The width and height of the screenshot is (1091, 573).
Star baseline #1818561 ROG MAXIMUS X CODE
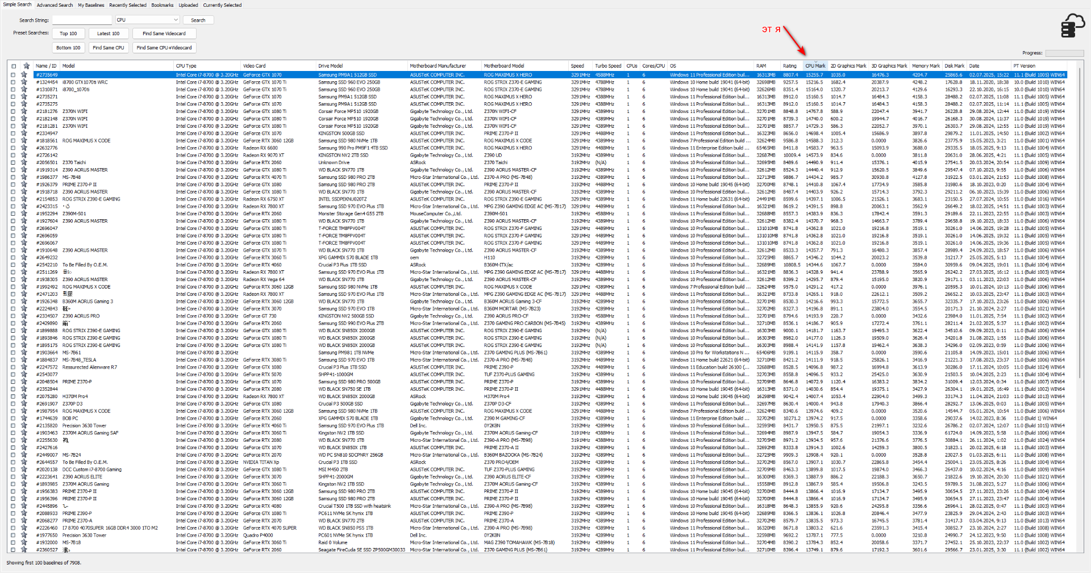(24, 140)
